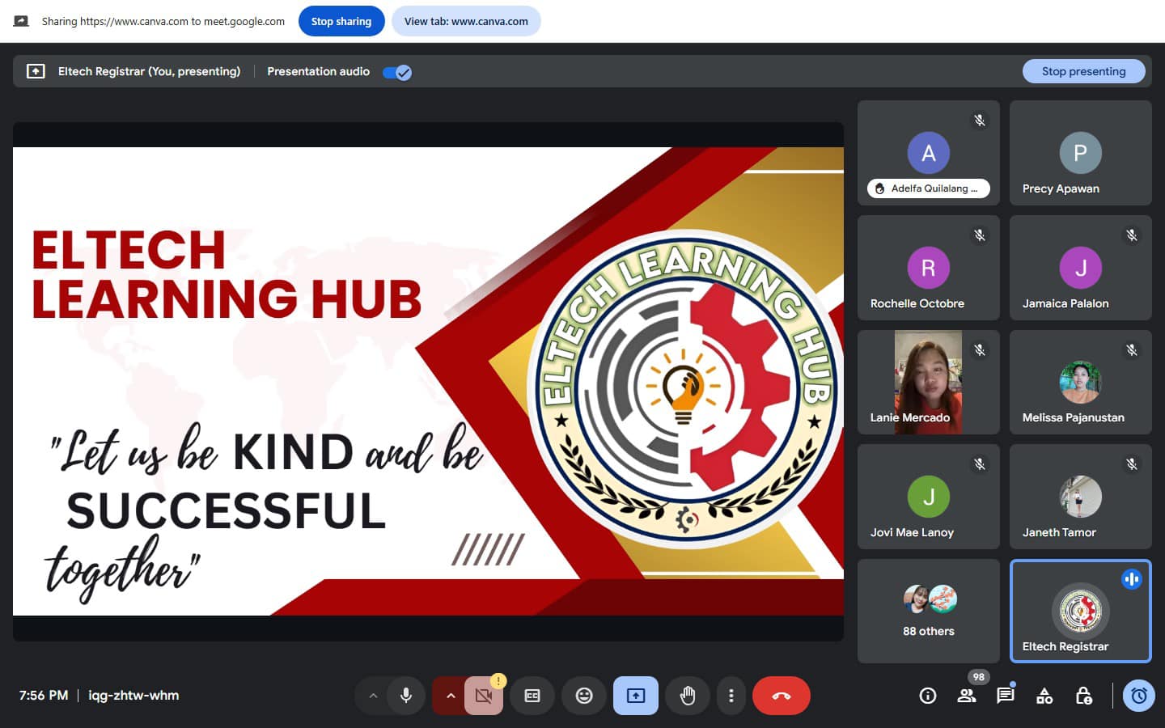Show the people list with 98 badge
Screen dimensions: 1165x728
pyautogui.click(x=967, y=696)
